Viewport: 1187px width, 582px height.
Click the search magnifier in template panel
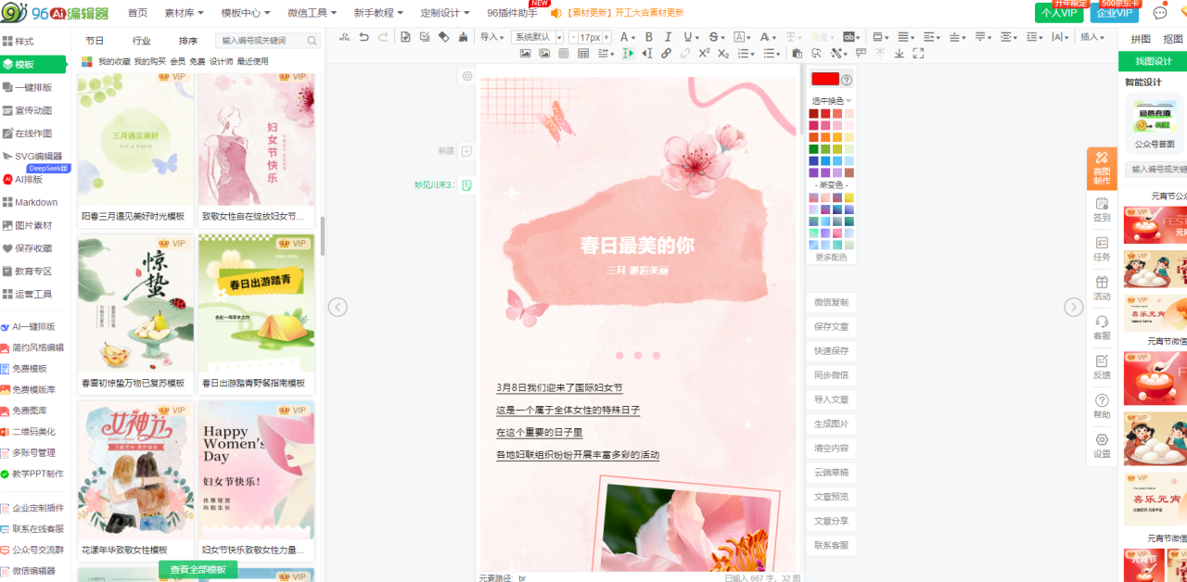(313, 41)
